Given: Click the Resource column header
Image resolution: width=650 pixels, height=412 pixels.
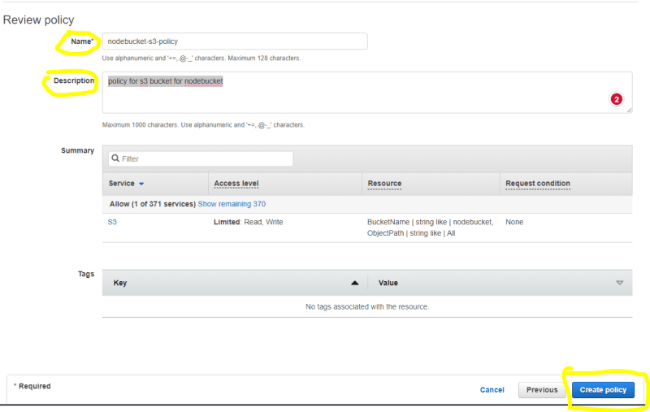Looking at the screenshot, I should [x=384, y=183].
